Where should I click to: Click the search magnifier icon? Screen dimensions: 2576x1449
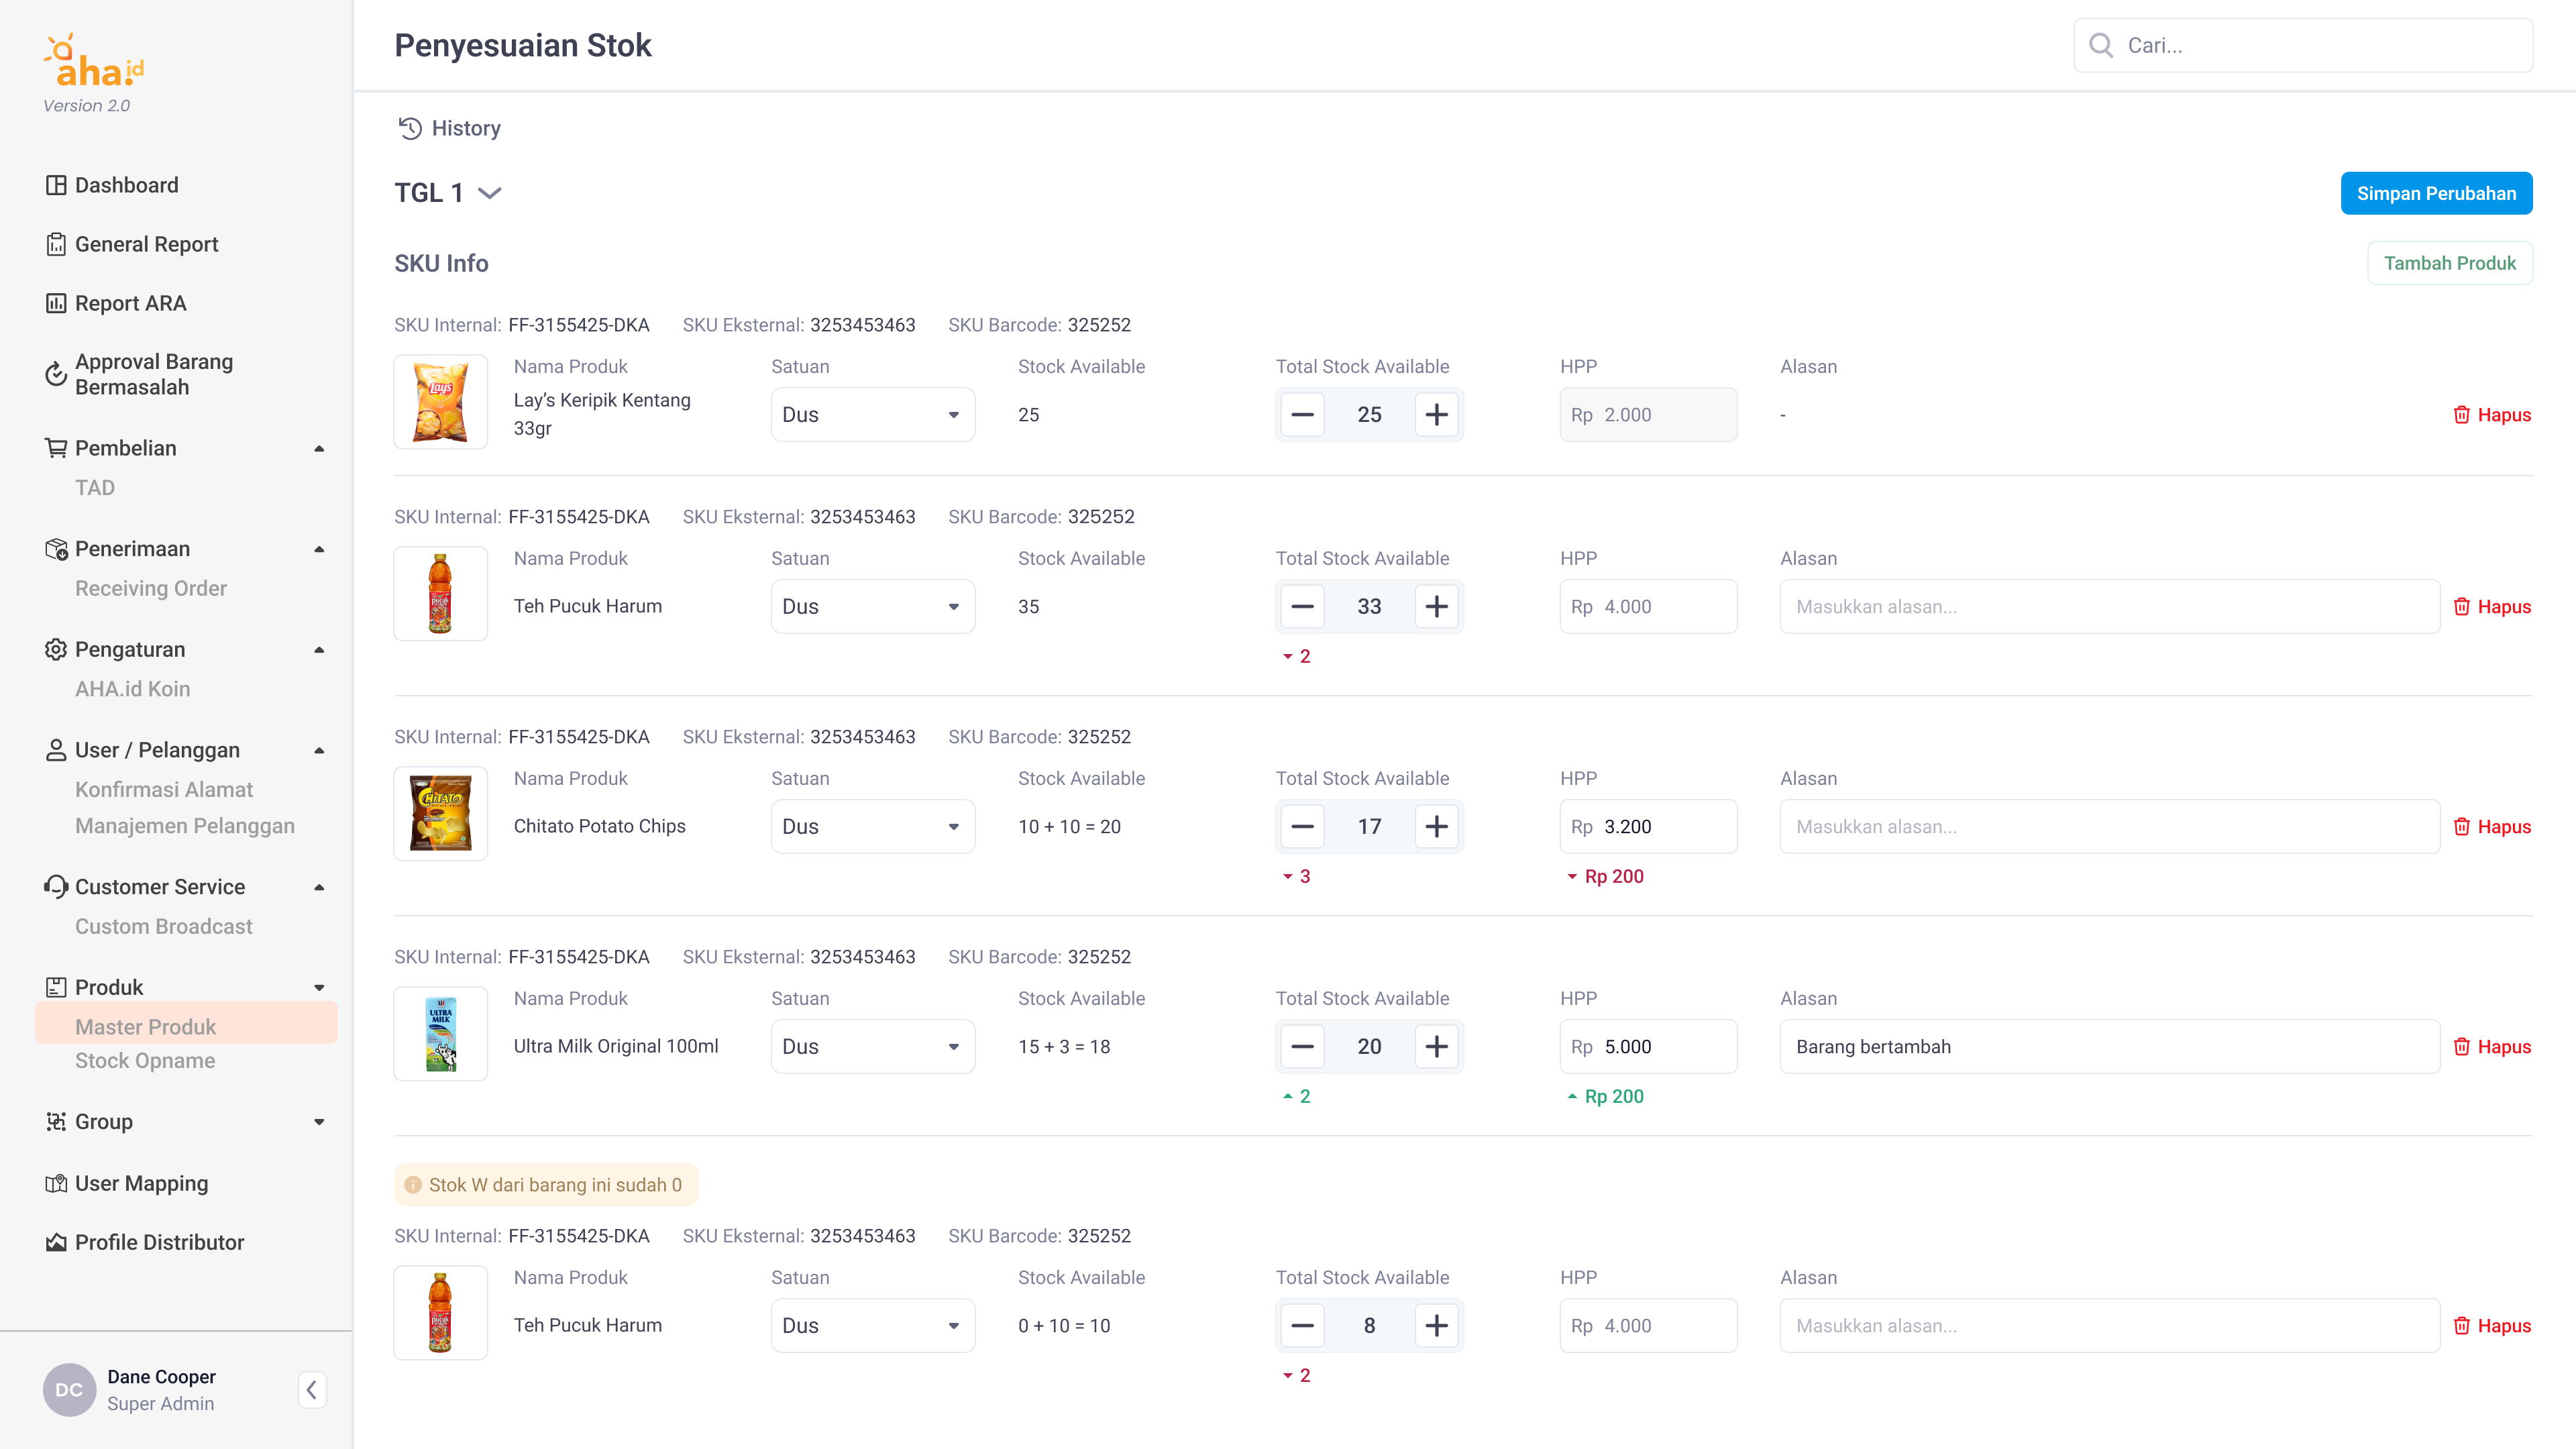click(x=2101, y=45)
